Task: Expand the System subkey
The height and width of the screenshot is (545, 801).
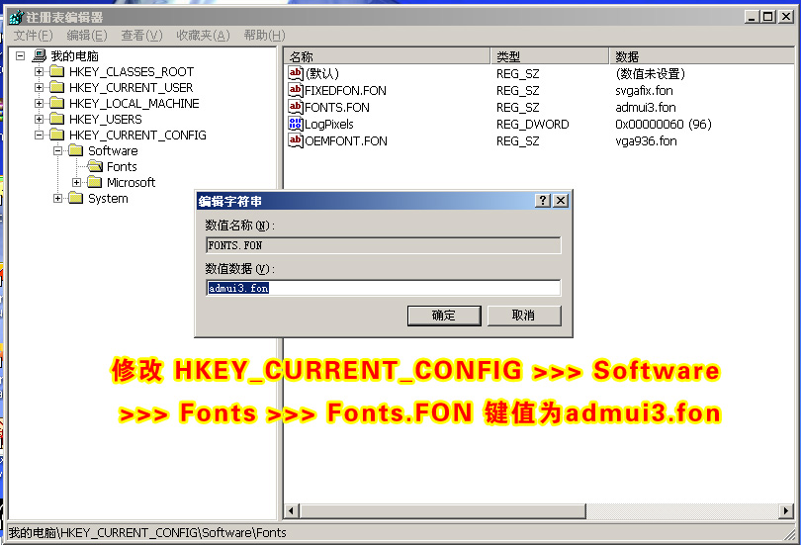Action: click(57, 198)
